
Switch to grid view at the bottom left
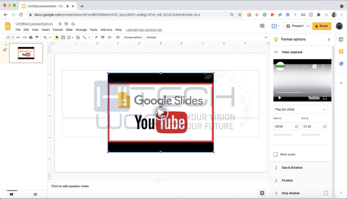tap(35, 194)
